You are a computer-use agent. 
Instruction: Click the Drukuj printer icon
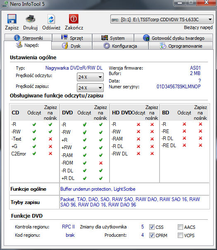tap(30, 19)
